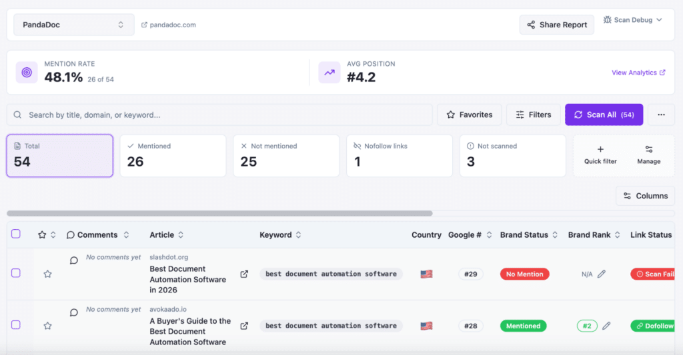The image size is (683, 355).
Task: Click the Scan Debug bug icon
Action: tap(607, 20)
